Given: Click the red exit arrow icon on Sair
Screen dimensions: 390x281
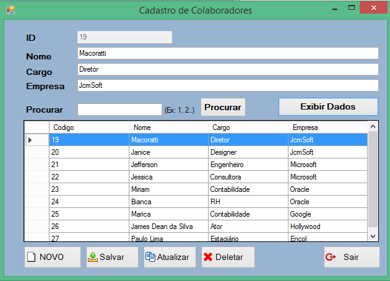Looking at the screenshot, I should point(331,257).
